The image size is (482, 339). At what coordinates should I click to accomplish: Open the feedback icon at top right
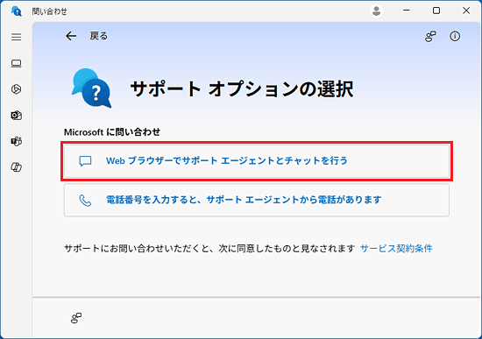(430, 36)
